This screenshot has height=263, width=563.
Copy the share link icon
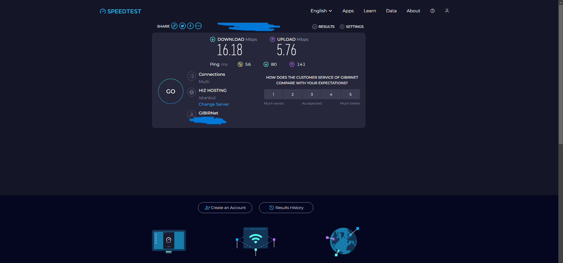coord(174,26)
